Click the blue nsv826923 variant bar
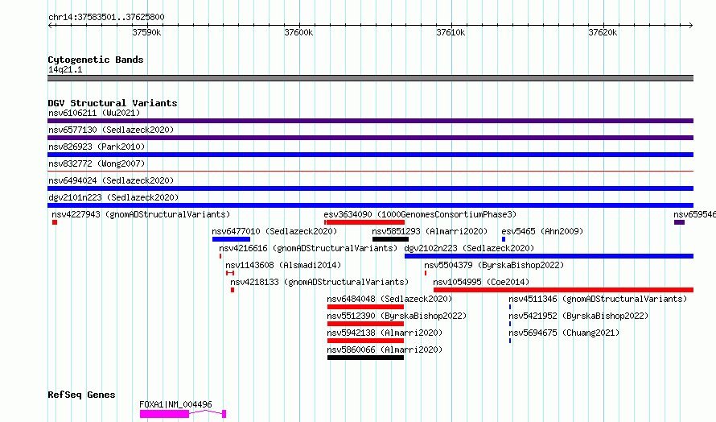This screenshot has width=716, height=422. 370,155
